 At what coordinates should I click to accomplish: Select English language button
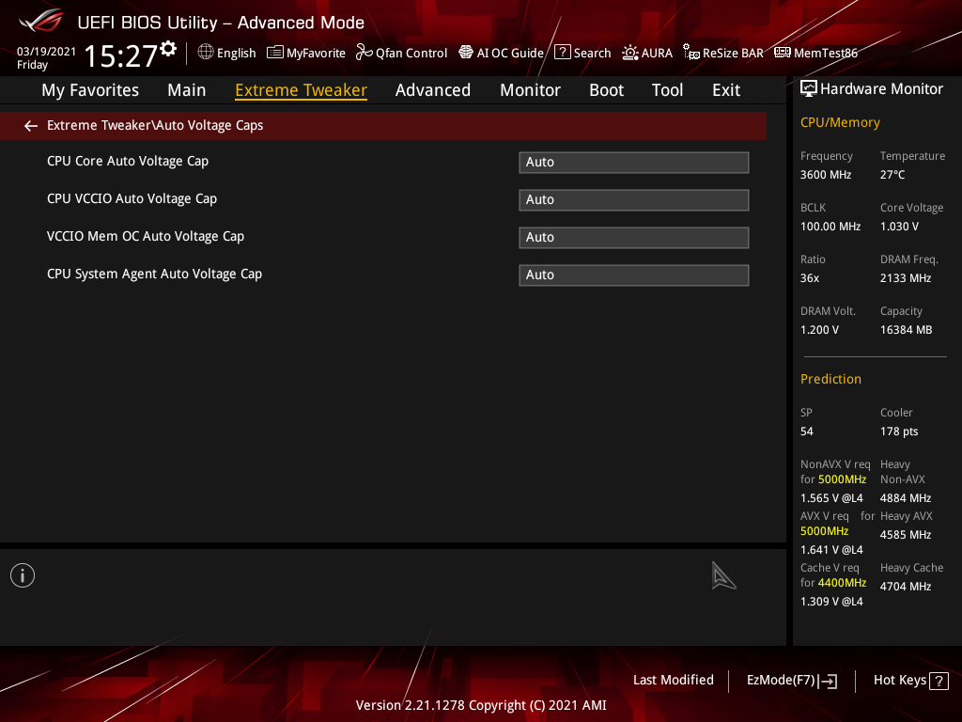point(236,54)
